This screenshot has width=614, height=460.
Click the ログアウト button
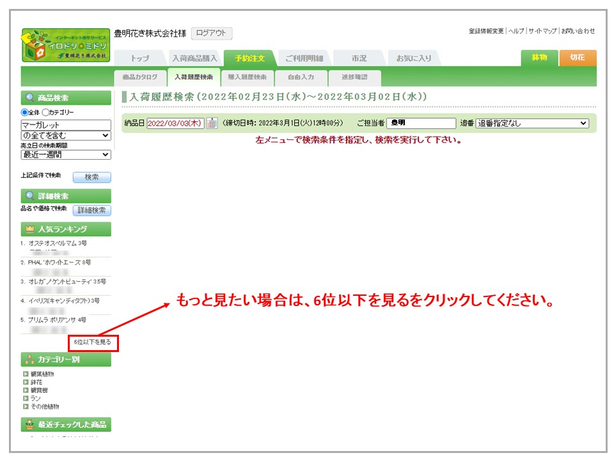(x=211, y=33)
